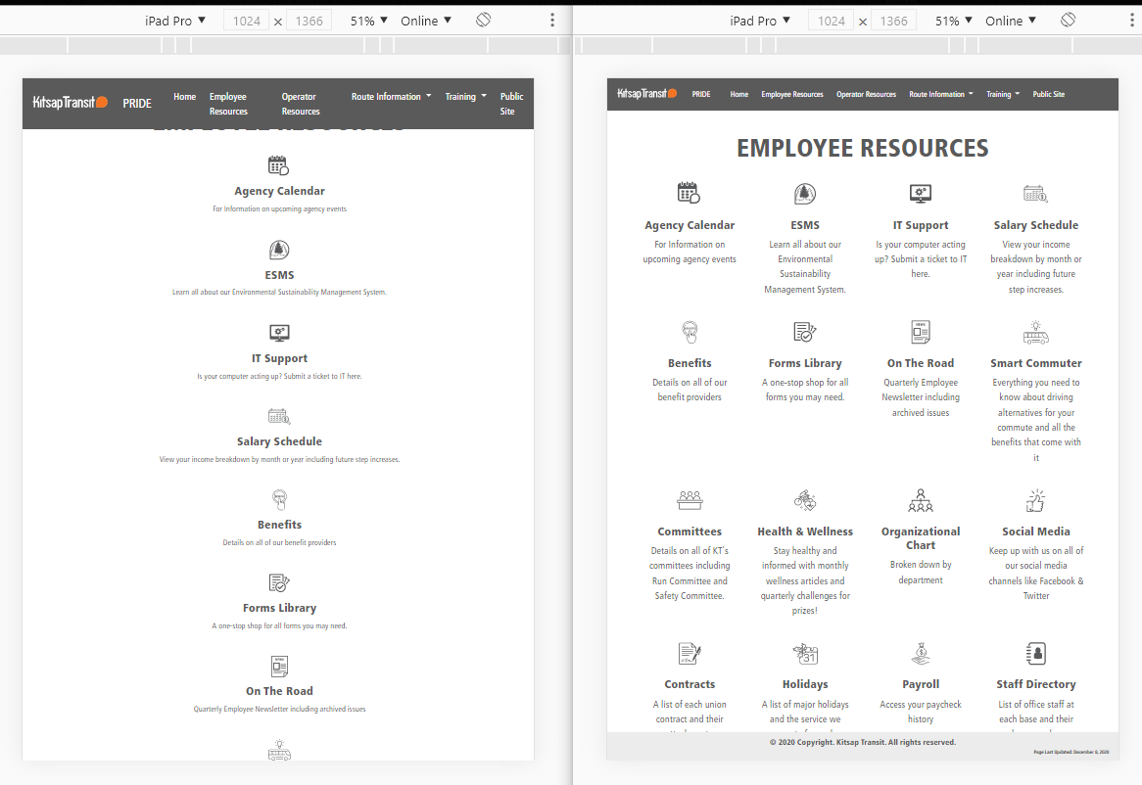Select the Organizational Chart icon
The image size is (1142, 785).
click(921, 500)
